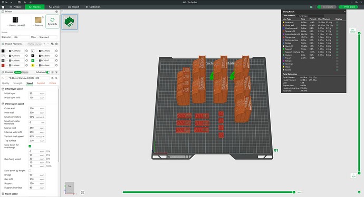The height and width of the screenshot is (197, 364).
Task: Click the process list view icon
Action: click(x=52, y=72)
